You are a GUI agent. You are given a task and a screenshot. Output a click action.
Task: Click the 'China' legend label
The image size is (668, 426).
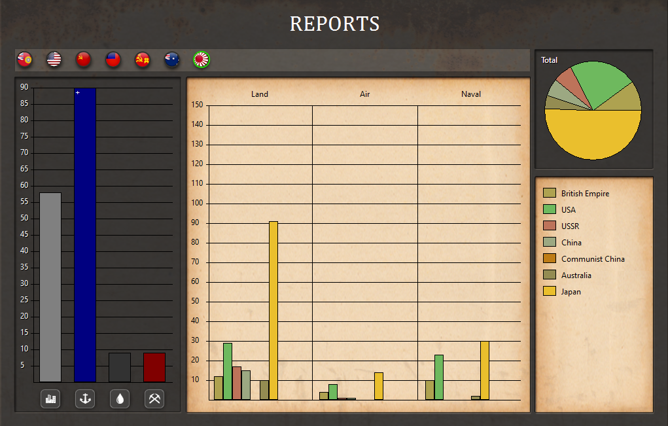[x=571, y=242]
